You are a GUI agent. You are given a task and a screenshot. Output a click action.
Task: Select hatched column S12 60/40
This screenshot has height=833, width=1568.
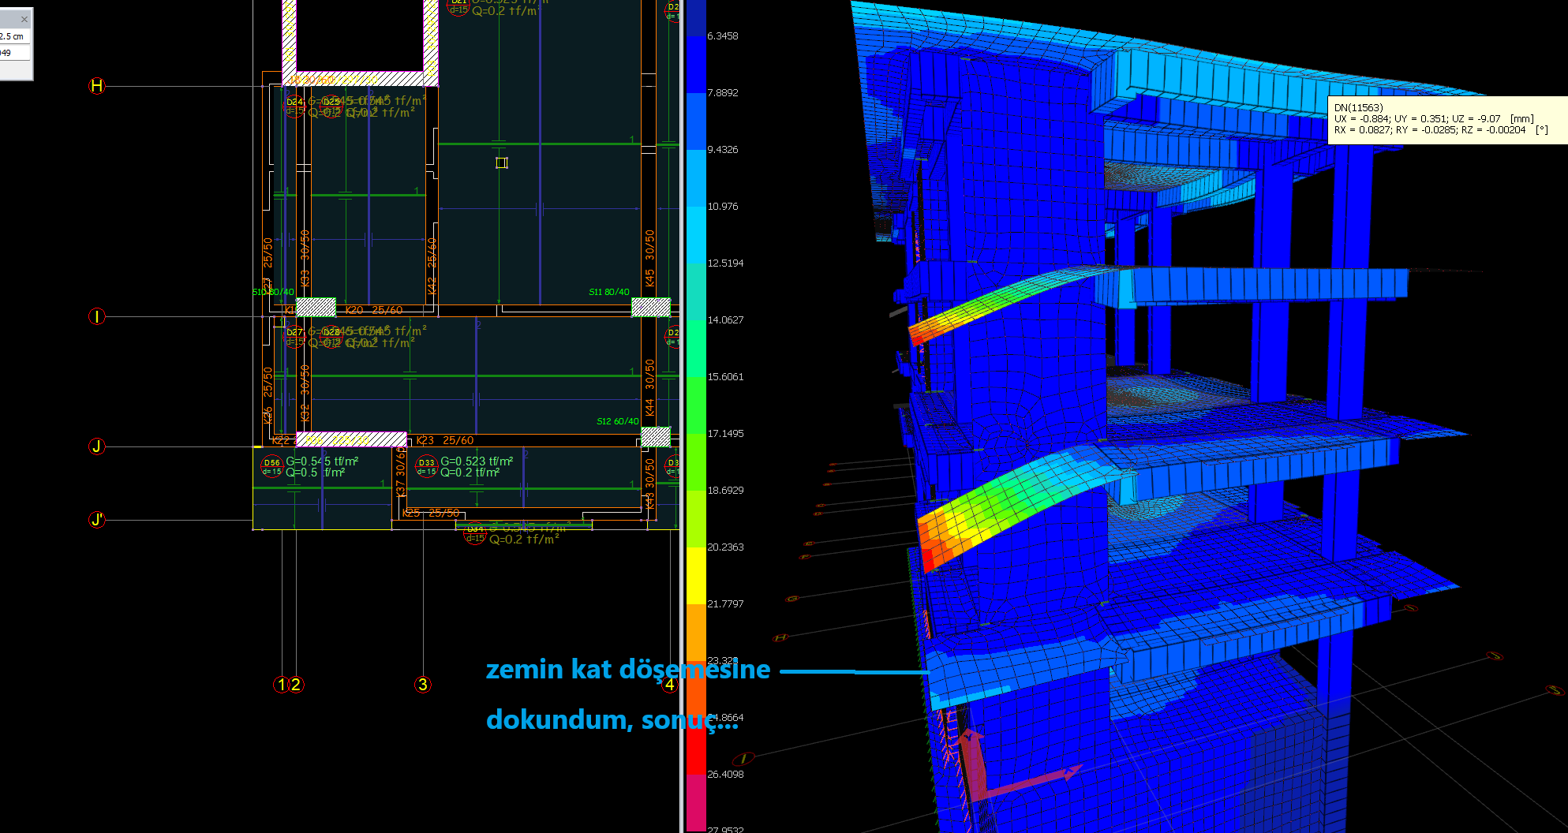(x=655, y=436)
